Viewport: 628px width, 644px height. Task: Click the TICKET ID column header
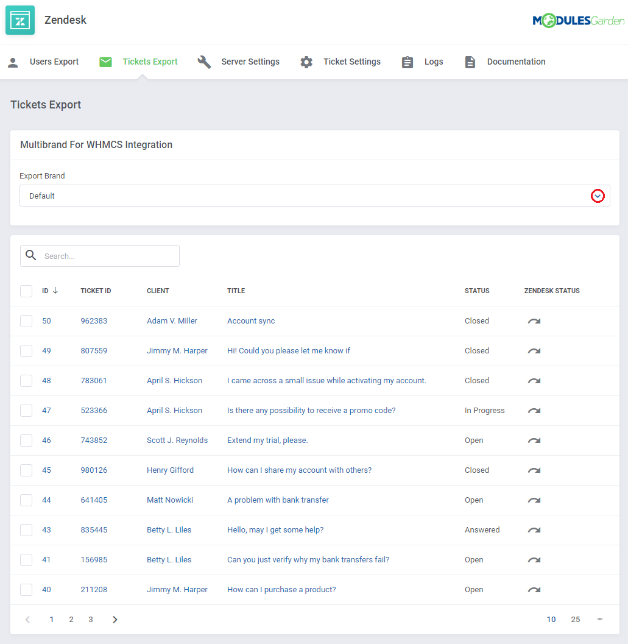click(x=96, y=291)
